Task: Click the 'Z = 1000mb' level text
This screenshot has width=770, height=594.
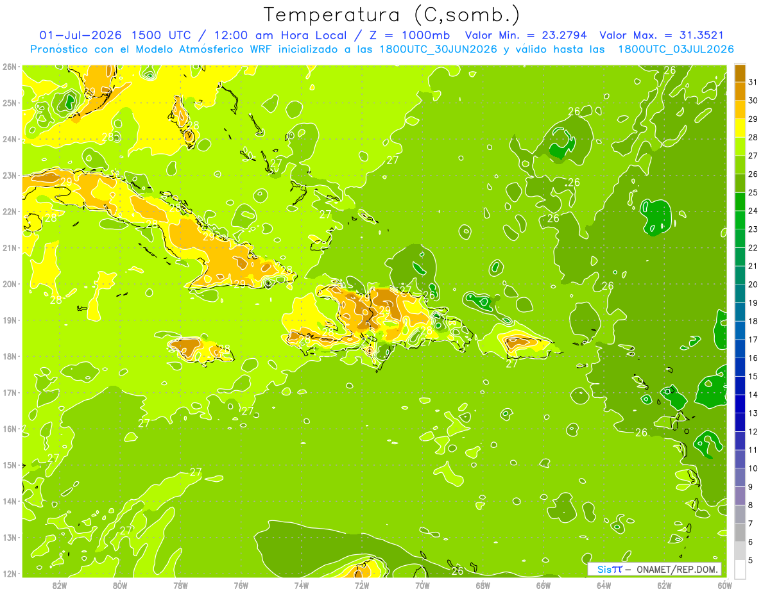Action: [409, 35]
